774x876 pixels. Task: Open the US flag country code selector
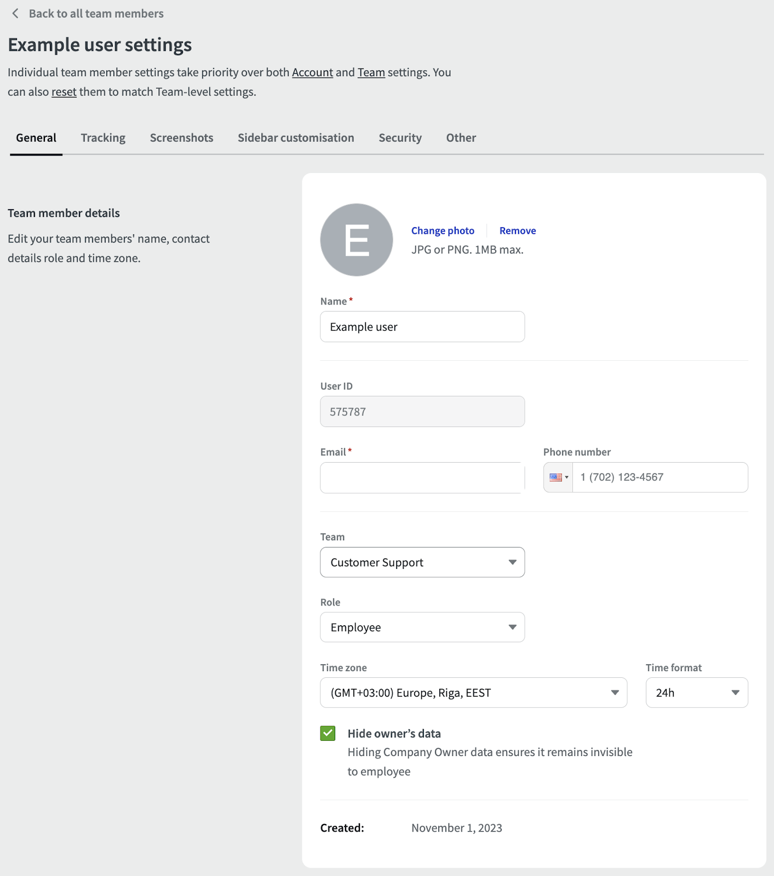pos(558,477)
